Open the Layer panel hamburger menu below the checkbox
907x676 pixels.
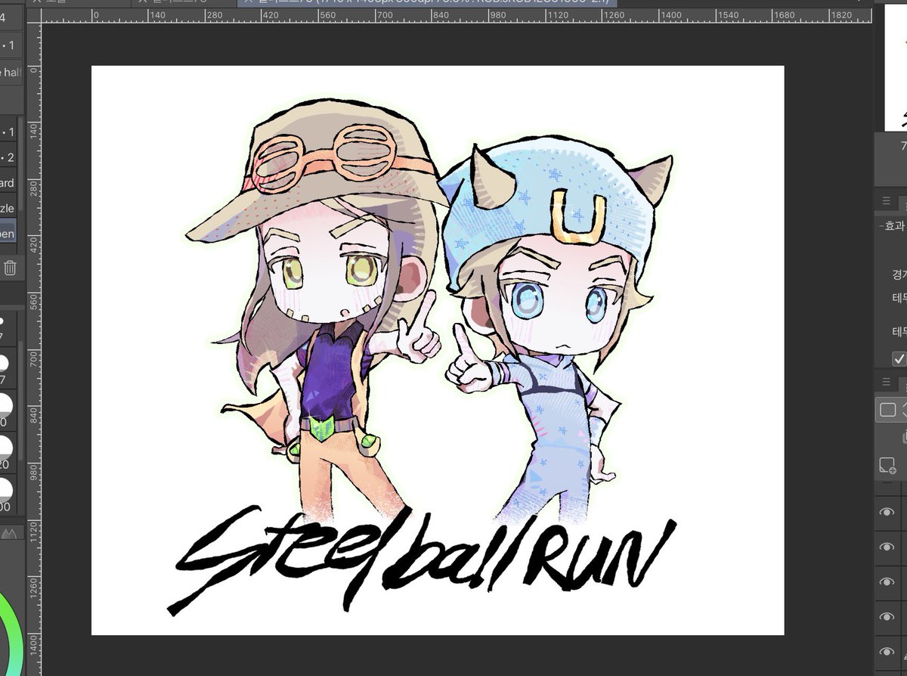(886, 383)
